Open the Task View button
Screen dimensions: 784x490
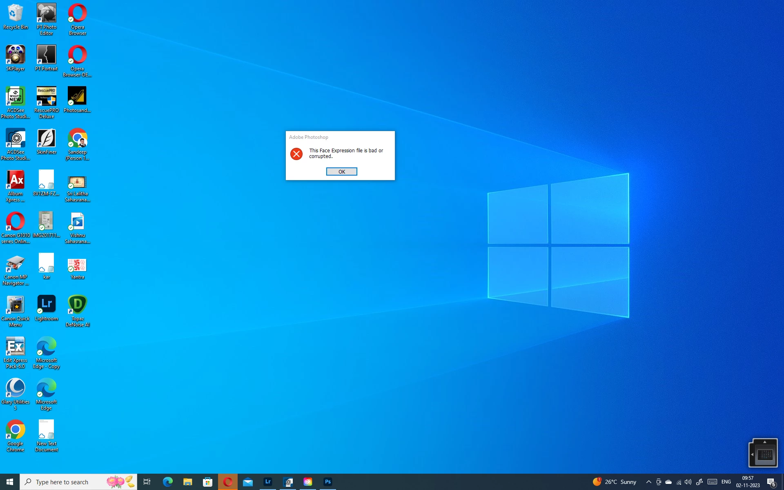pyautogui.click(x=147, y=482)
